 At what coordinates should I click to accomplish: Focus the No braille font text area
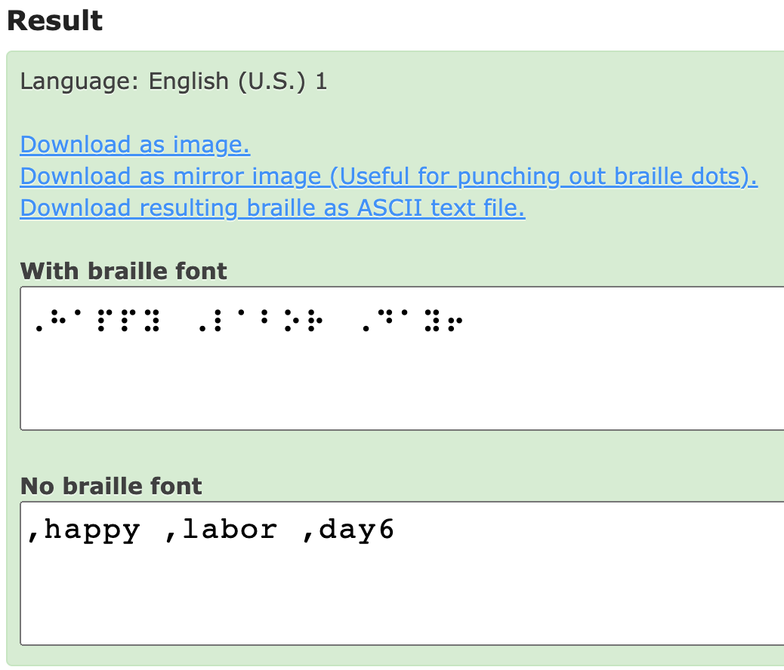[x=402, y=596]
